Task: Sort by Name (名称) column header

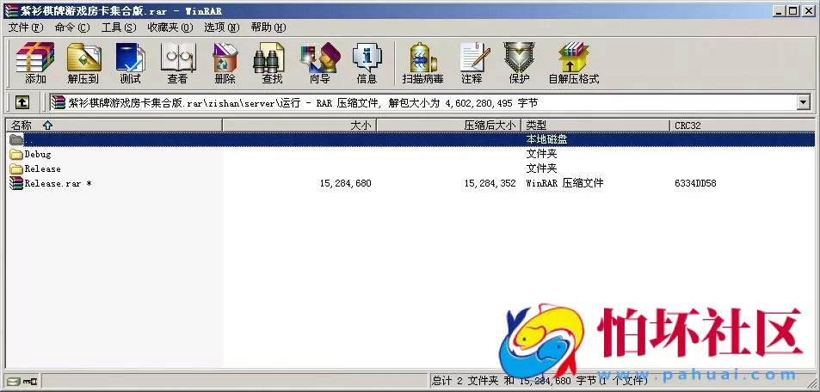Action: [x=114, y=126]
